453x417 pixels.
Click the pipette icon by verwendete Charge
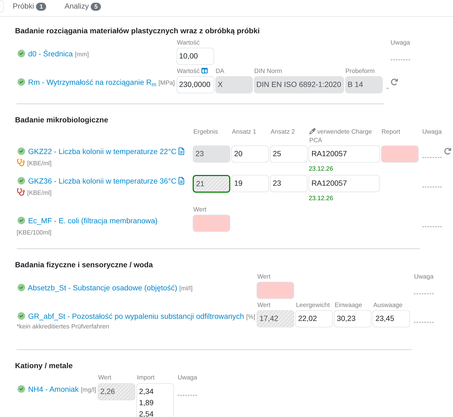pos(312,131)
